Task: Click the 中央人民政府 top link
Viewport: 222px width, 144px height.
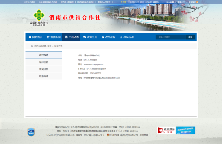Action: pos(30,2)
